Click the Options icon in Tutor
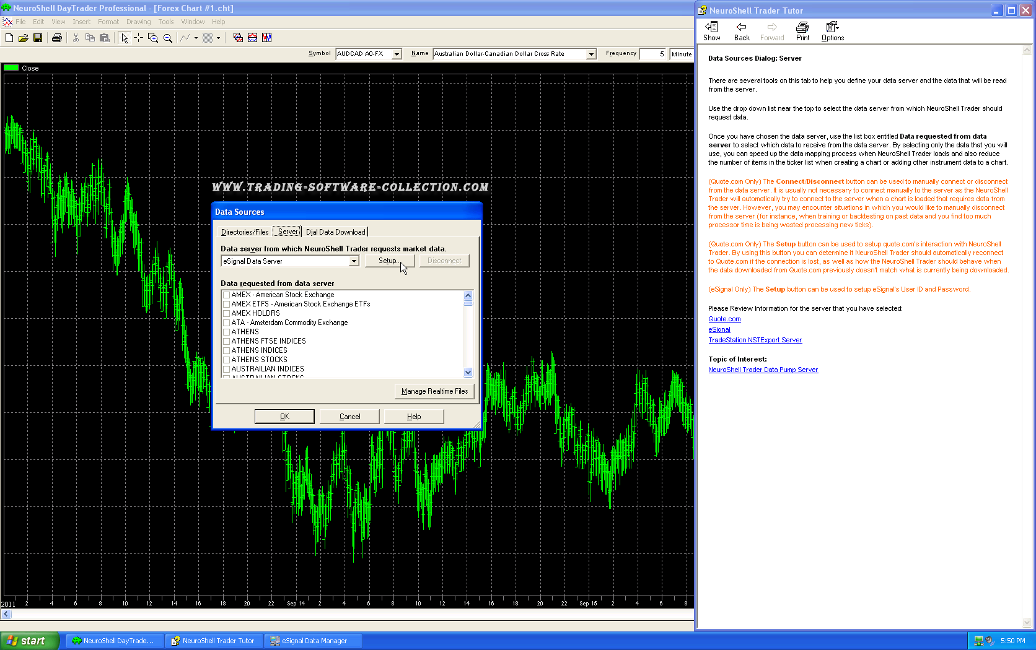Screen dimensions: 1036x650 [832, 31]
